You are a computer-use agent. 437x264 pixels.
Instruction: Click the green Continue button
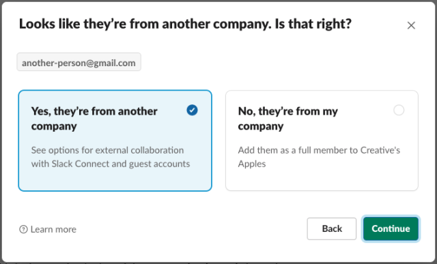click(391, 229)
